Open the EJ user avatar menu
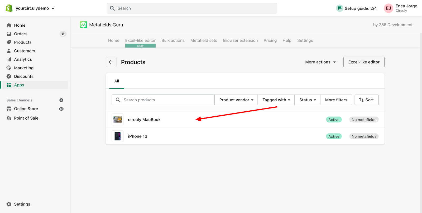This screenshot has width=422, height=213. click(x=389, y=8)
